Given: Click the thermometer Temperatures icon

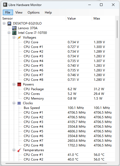Looking at the screenshot, I should (x=19, y=150).
